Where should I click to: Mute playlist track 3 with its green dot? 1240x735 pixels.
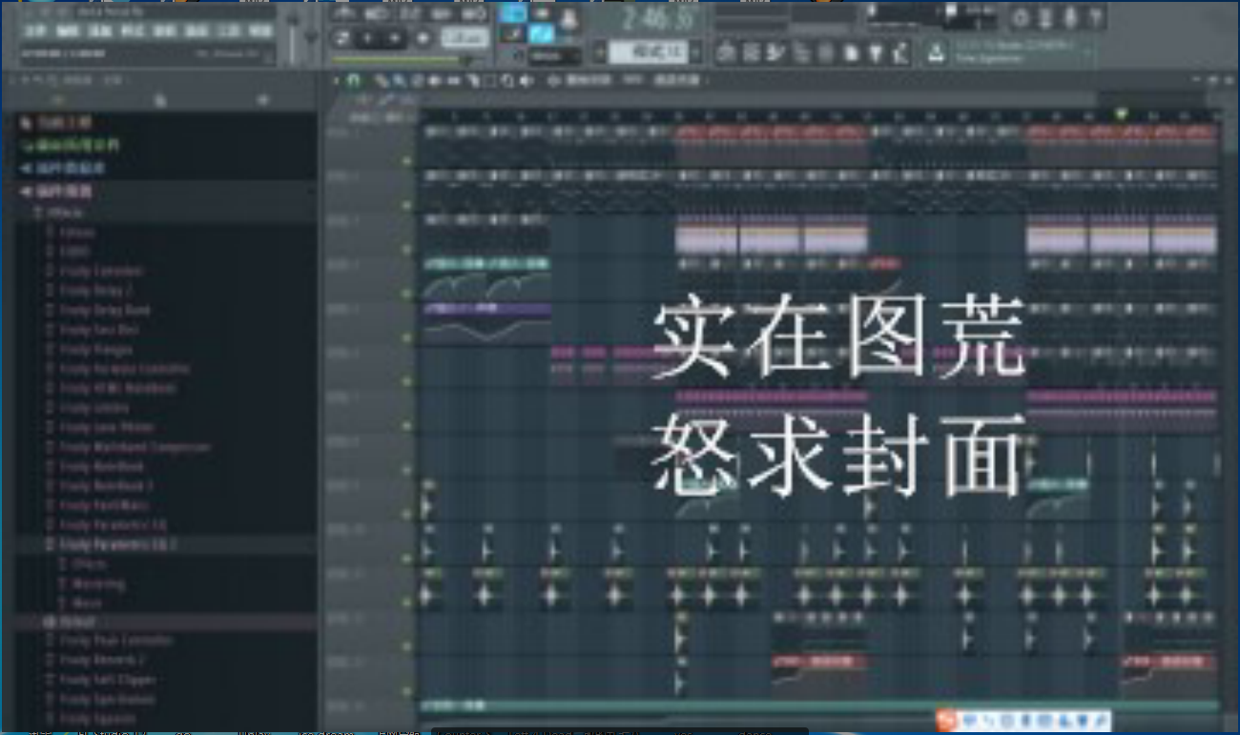(x=407, y=250)
